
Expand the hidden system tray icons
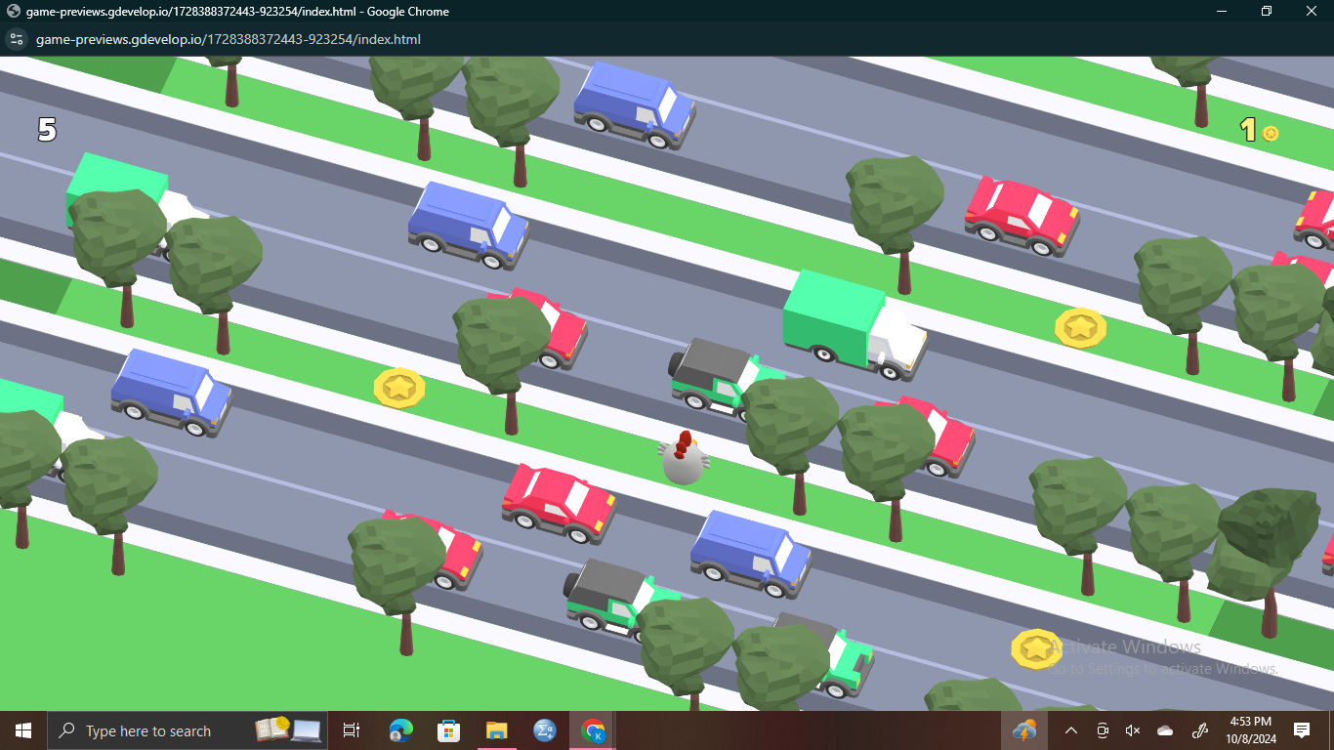tap(1071, 730)
